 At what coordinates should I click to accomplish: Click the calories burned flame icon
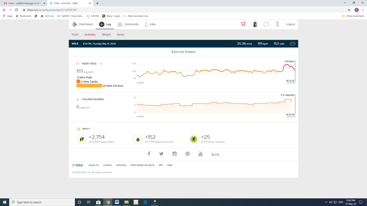pyautogui.click(x=78, y=99)
